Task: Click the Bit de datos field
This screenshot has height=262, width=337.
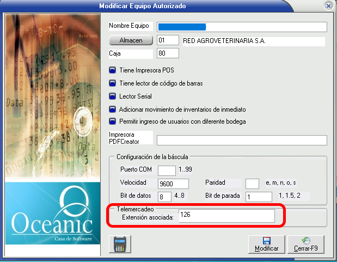Action: (164, 197)
